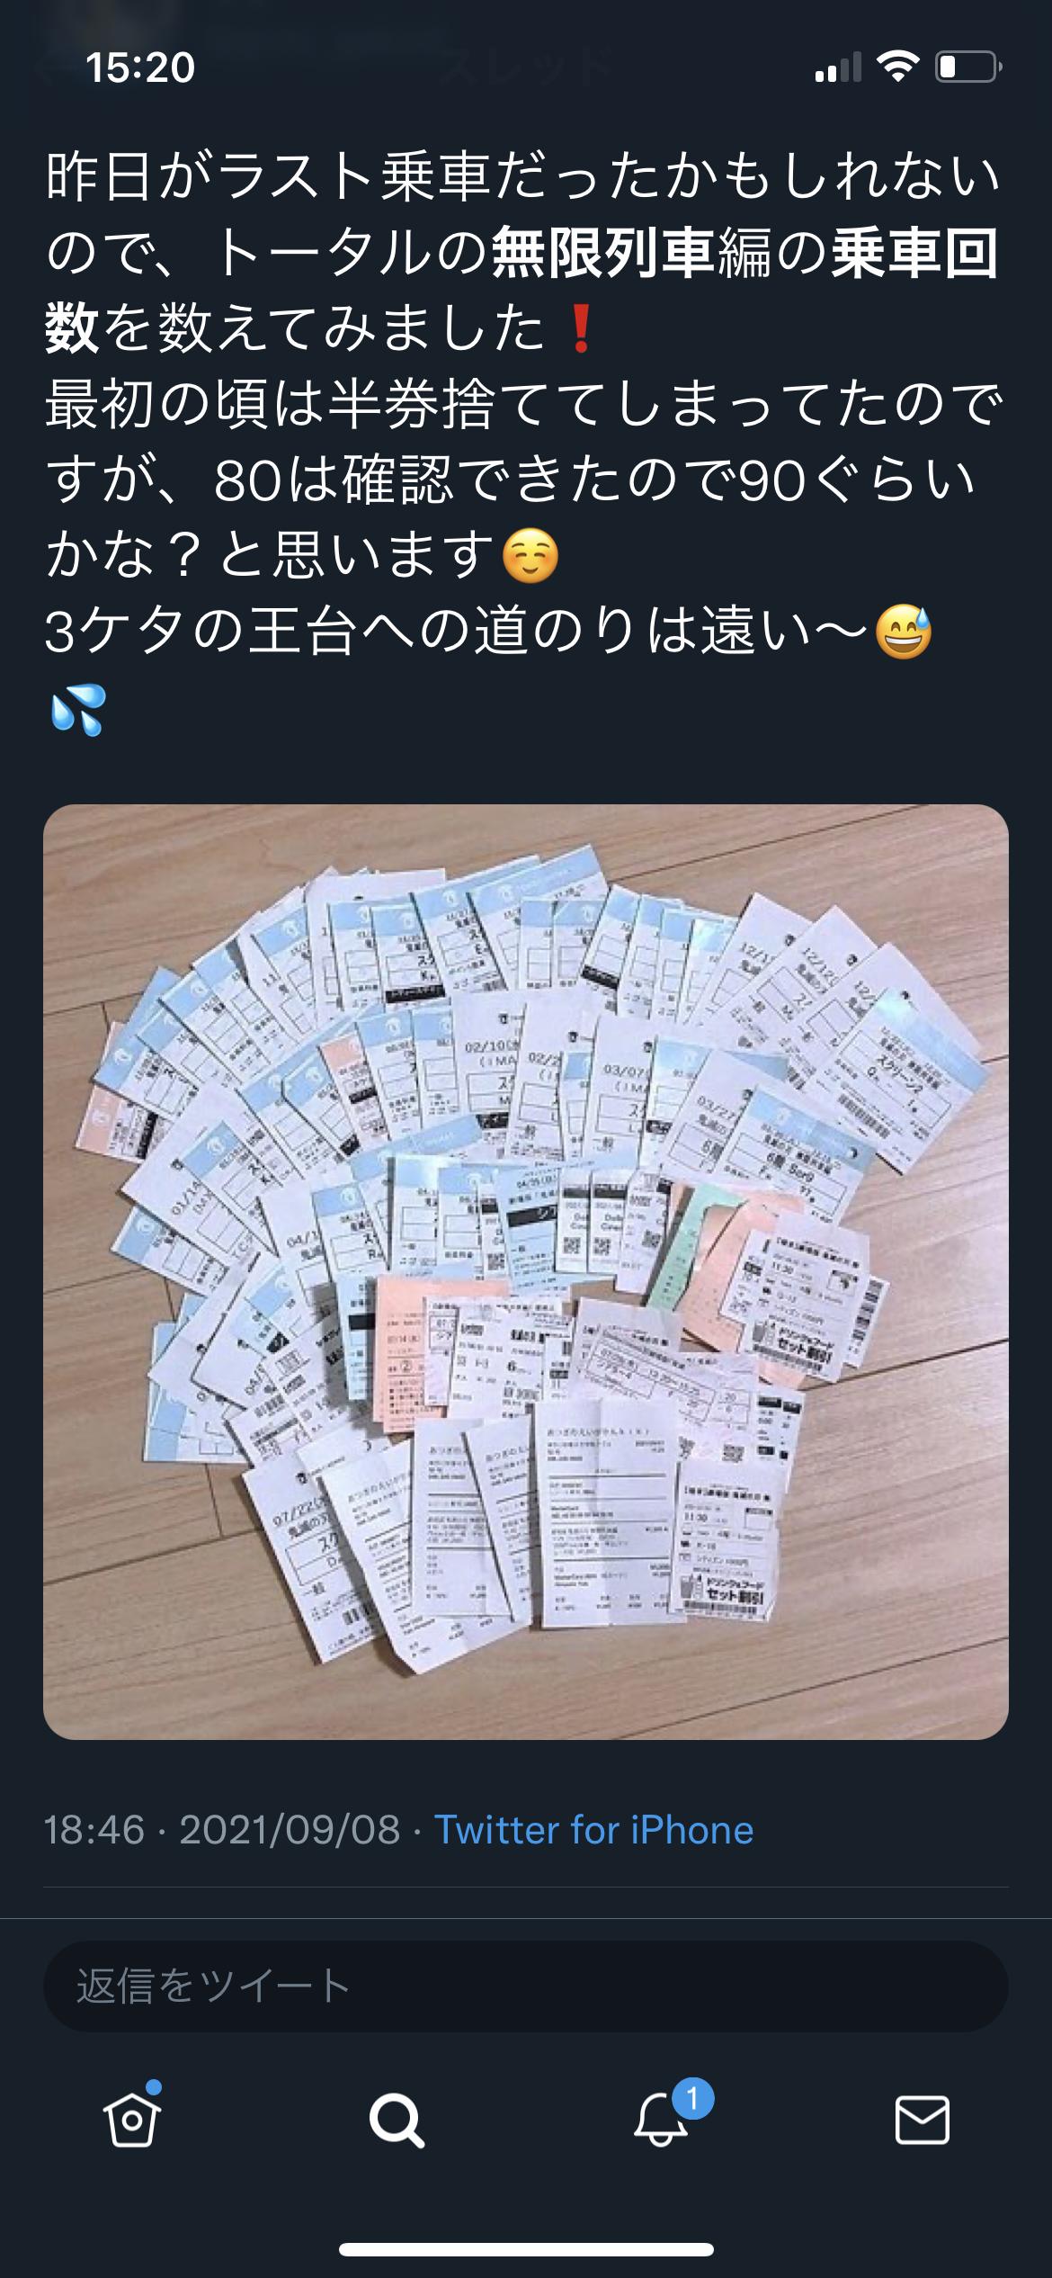
Task: Open the movie ticket stubs photo
Action: tap(526, 1272)
